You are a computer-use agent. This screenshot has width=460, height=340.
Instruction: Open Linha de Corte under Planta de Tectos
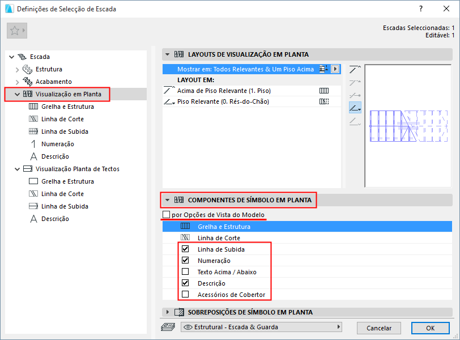[x=62, y=194]
